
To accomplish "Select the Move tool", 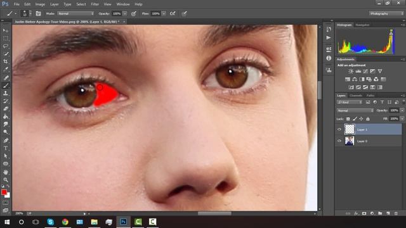I will coord(6,30).
